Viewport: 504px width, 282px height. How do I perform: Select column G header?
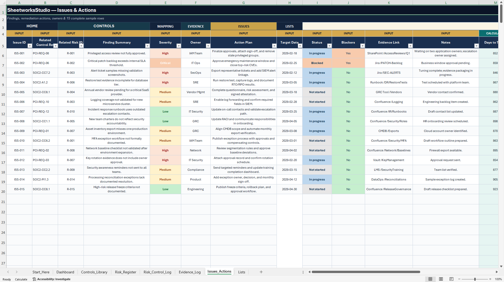click(243, 3)
